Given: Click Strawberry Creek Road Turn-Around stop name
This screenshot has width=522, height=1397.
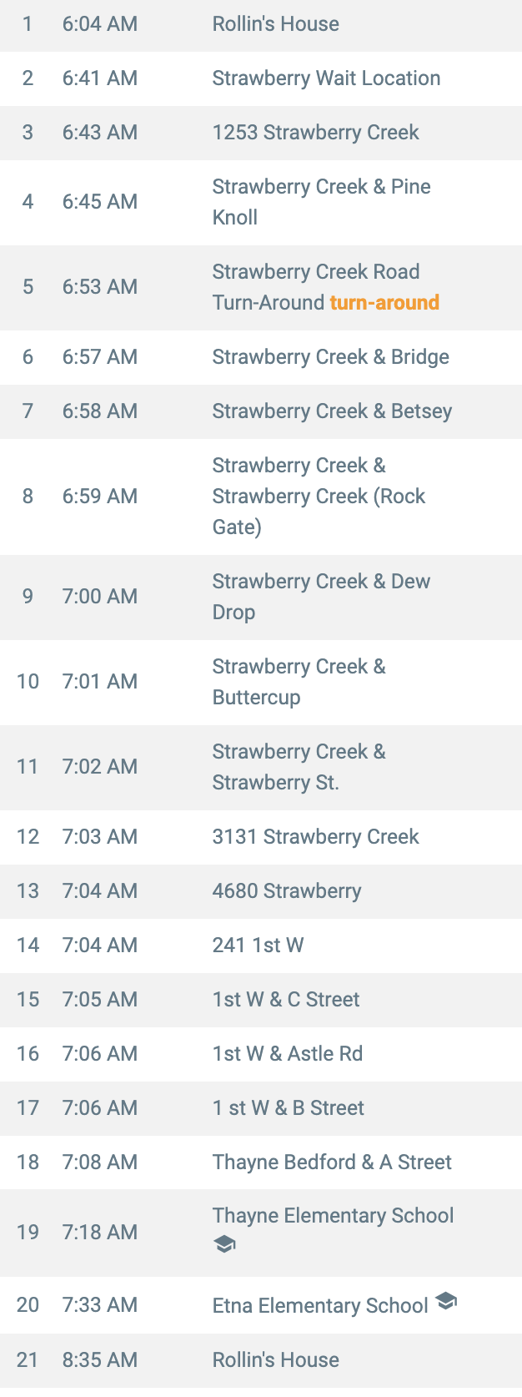Looking at the screenshot, I should tap(316, 287).
